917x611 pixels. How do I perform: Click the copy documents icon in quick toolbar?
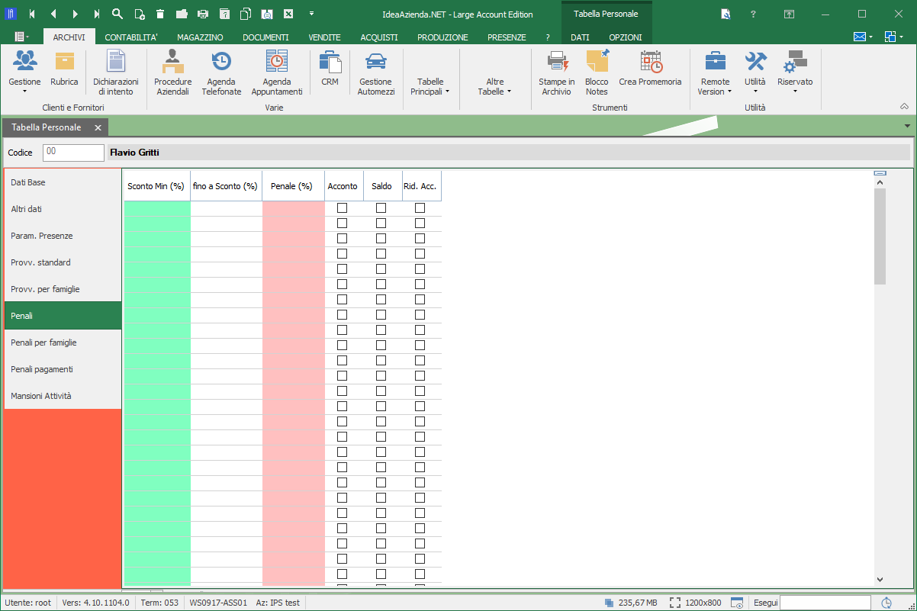246,14
